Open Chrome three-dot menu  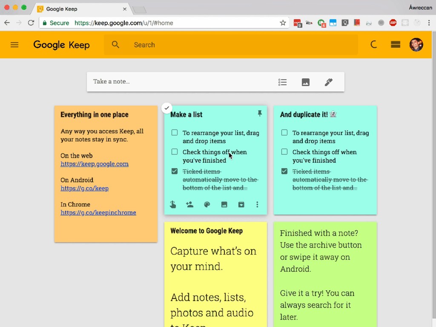coord(429,23)
